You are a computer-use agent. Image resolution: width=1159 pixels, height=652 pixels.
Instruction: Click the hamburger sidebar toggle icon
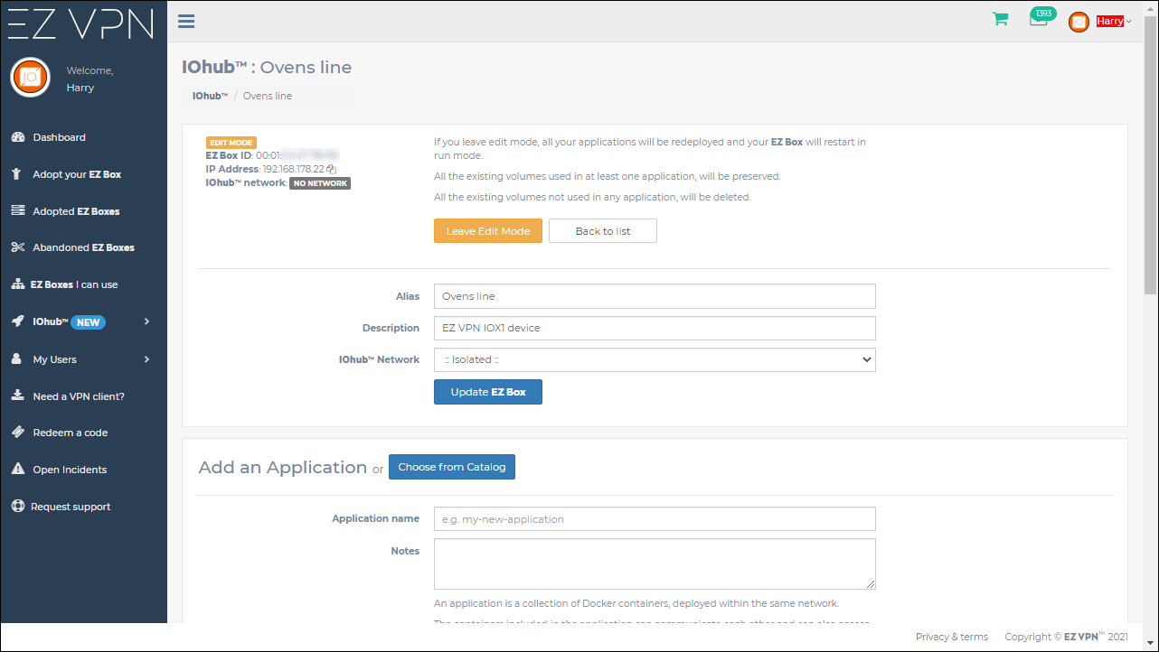click(187, 22)
